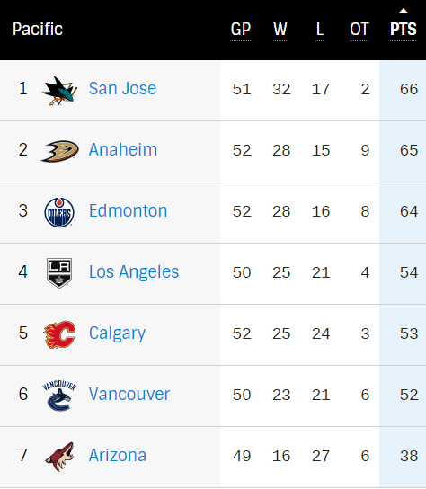This screenshot has height=489, width=426.
Task: Click the Arizona Coyotes logo
Action: point(59,457)
